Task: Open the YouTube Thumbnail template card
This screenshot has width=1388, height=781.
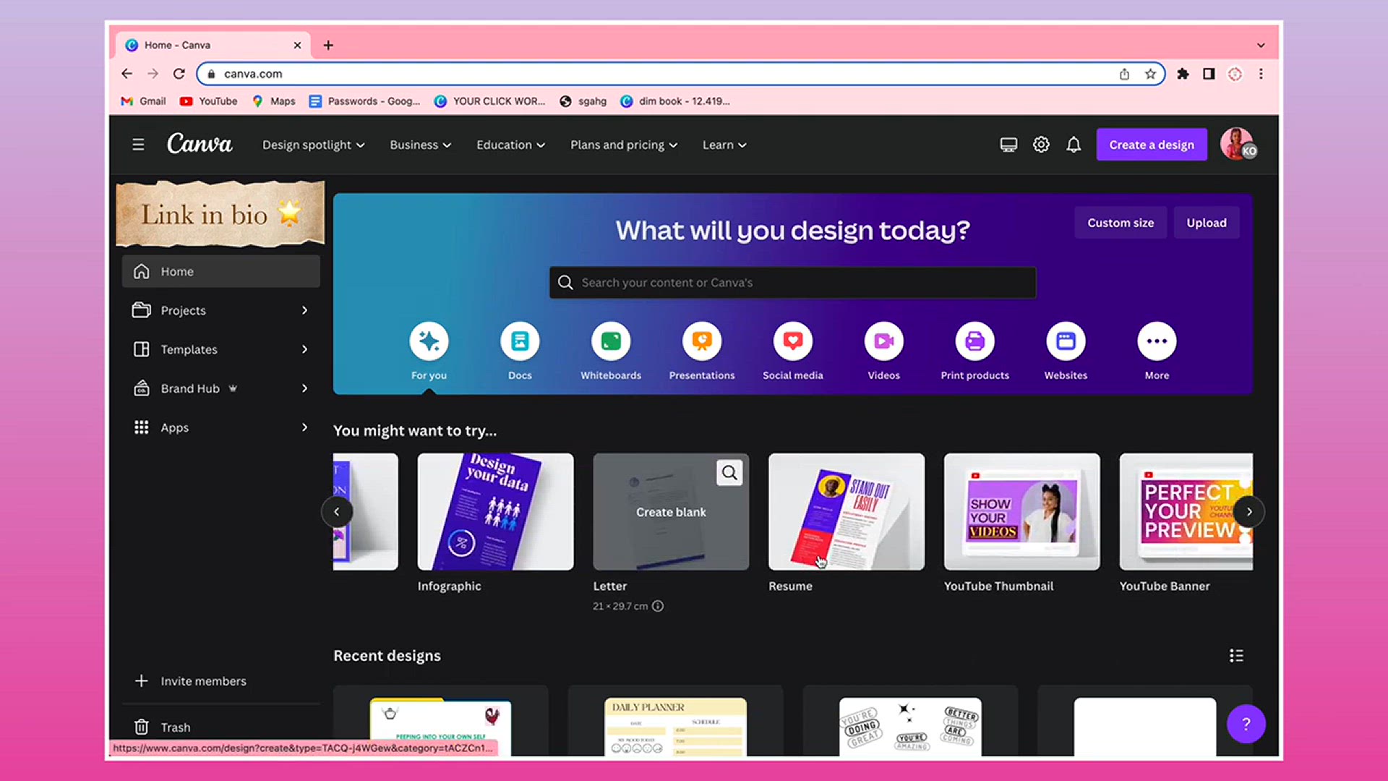Action: tap(1022, 512)
